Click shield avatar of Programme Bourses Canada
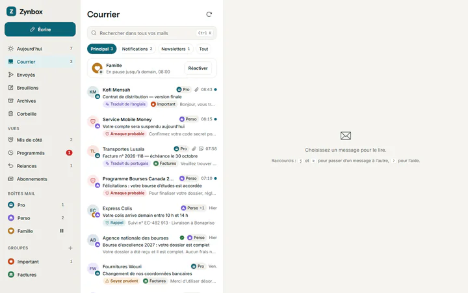 click(x=93, y=181)
